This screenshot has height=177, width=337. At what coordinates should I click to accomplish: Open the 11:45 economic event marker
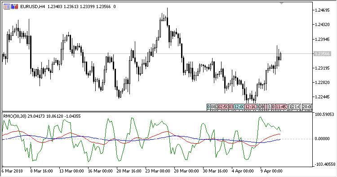pyautogui.click(x=281, y=107)
